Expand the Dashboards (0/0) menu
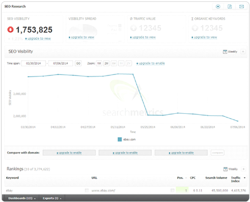Image resolution: width=250 pixels, height=202 pixels. coord(22,198)
